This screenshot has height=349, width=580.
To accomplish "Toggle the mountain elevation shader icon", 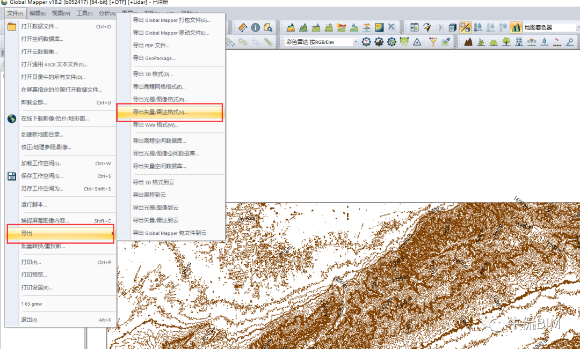I will (x=516, y=27).
